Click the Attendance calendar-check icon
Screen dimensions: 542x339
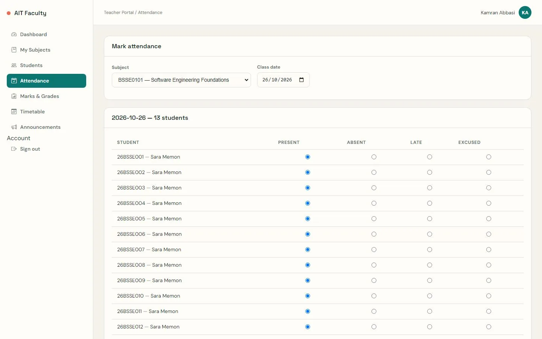tap(14, 81)
